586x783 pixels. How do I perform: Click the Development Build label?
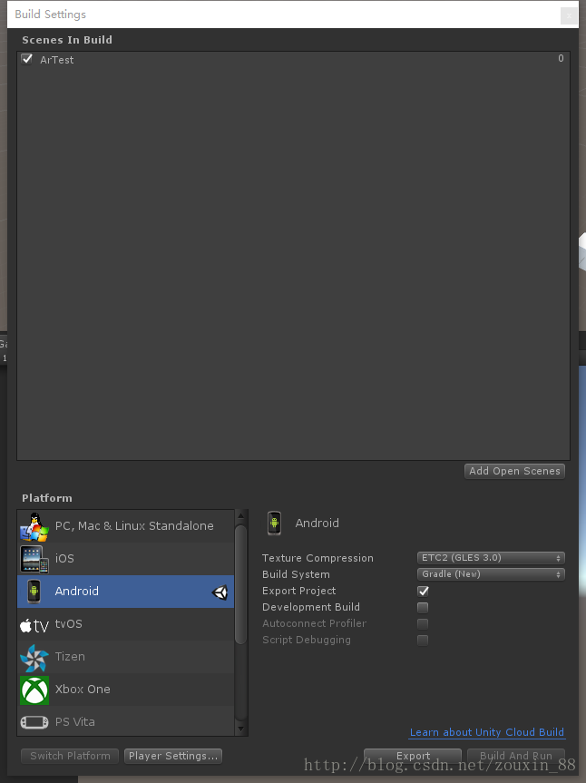pyautogui.click(x=311, y=607)
